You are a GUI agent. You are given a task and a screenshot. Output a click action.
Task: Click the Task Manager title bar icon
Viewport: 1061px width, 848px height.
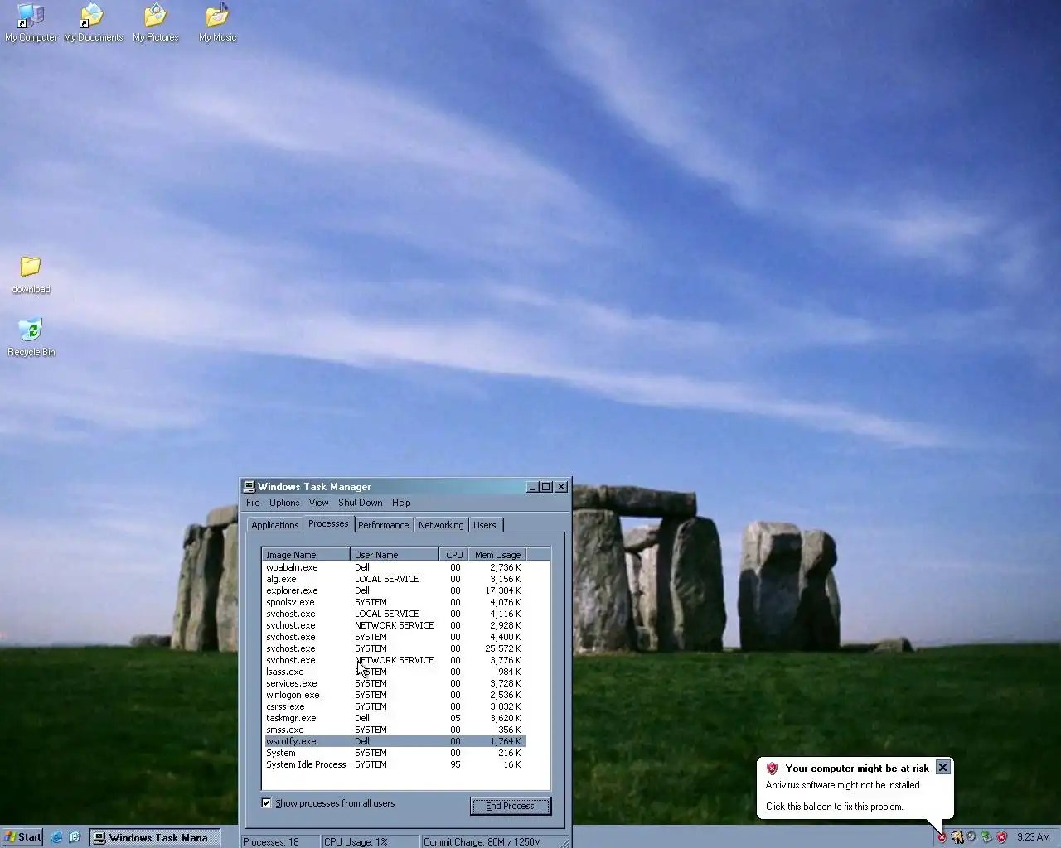click(x=249, y=487)
